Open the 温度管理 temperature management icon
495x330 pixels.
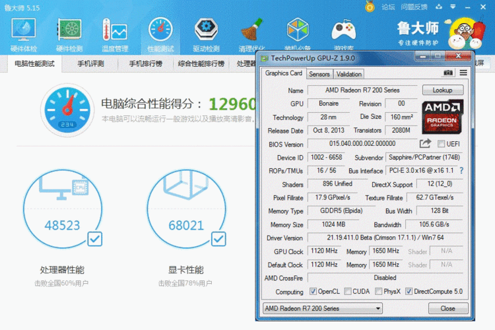pos(115,34)
